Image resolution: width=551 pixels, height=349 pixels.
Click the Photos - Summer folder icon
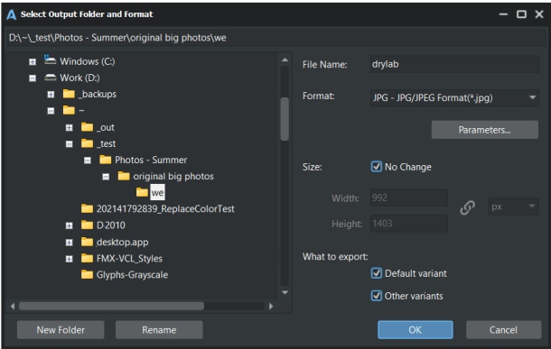106,160
